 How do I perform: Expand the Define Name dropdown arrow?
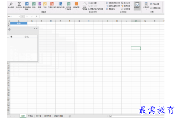pos(98,3)
